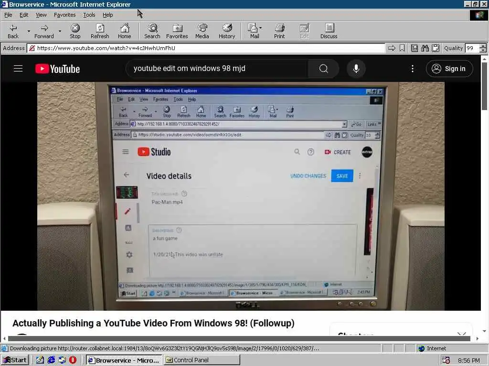Open the Edit menu
This screenshot has width=489, height=366.
pos(24,15)
